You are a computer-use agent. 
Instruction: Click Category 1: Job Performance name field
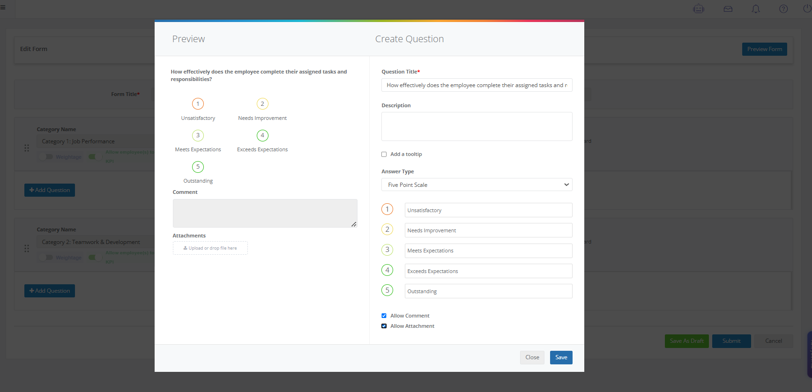click(x=96, y=141)
